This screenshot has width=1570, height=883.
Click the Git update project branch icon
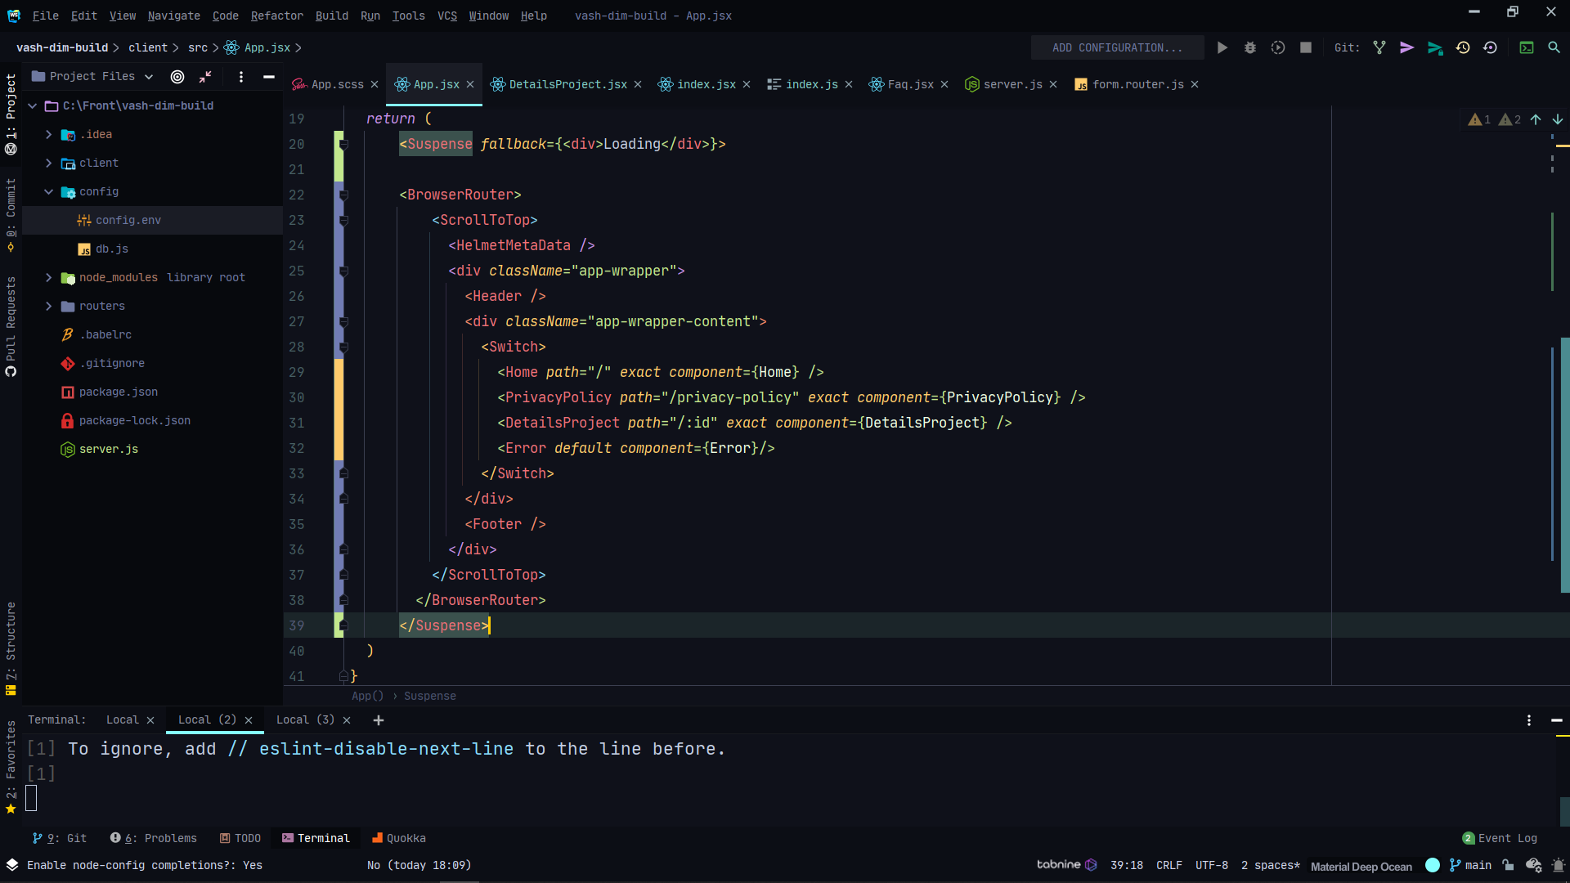tap(1379, 48)
